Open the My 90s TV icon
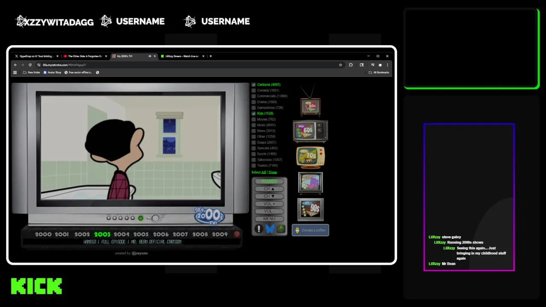 pyautogui.click(x=311, y=209)
